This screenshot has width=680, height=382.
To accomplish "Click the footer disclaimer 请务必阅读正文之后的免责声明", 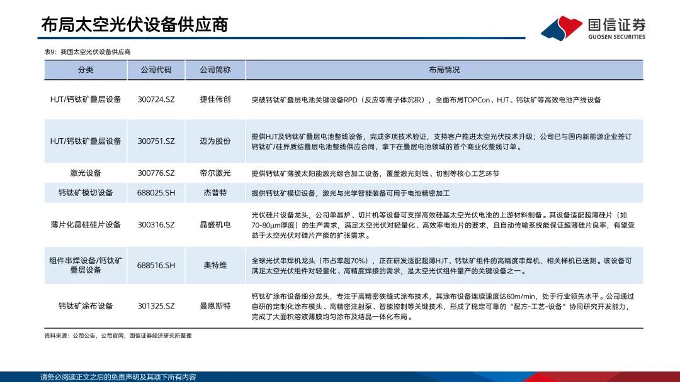I will coord(118,377).
